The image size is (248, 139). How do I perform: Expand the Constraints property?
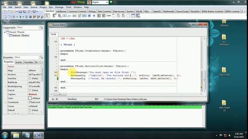[5, 102]
